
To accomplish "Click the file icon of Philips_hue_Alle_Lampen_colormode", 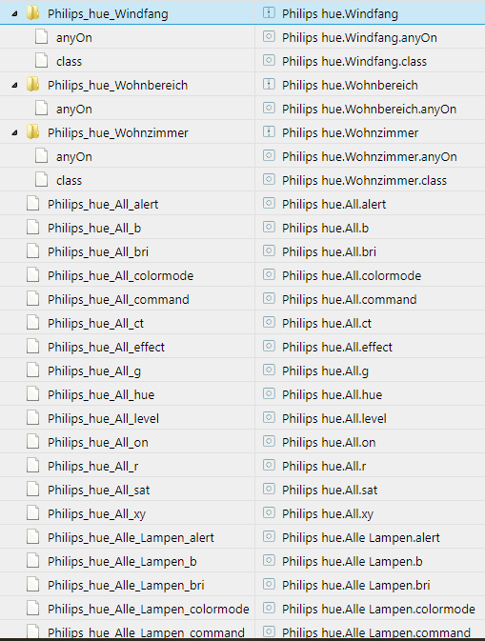I will [x=32, y=609].
